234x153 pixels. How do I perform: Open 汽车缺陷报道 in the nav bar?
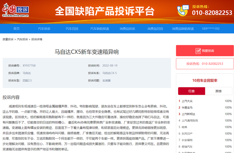click(100, 29)
